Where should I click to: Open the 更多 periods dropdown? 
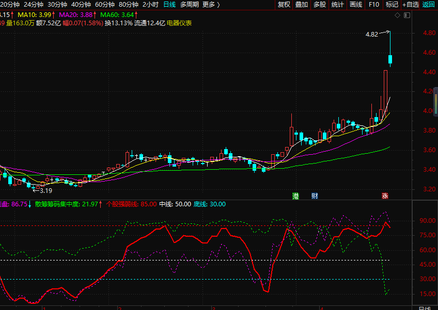click(211, 5)
